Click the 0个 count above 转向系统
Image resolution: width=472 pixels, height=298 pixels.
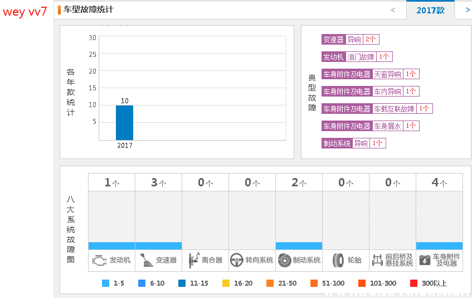point(252,182)
